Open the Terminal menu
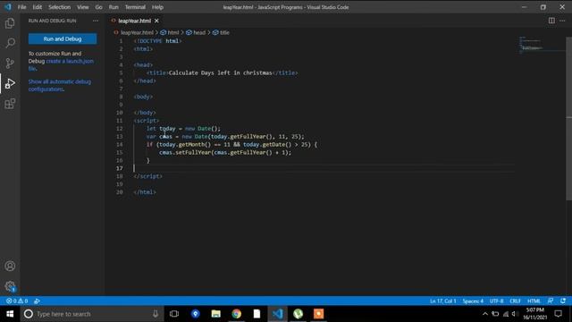The image size is (572, 322). coord(135,7)
